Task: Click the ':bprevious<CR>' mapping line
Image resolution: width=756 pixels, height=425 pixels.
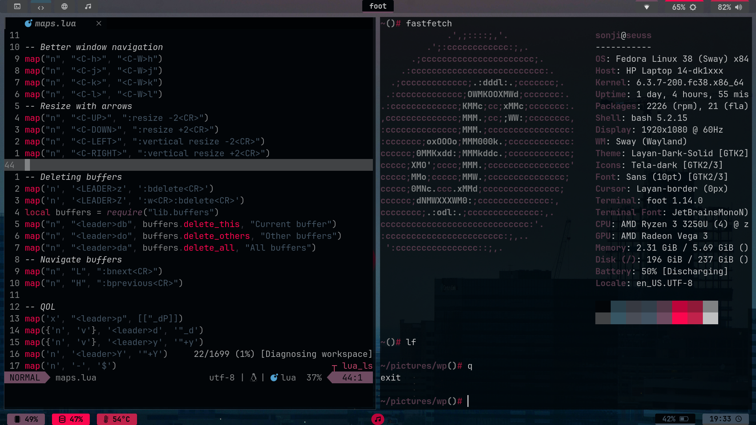Action: (x=104, y=283)
